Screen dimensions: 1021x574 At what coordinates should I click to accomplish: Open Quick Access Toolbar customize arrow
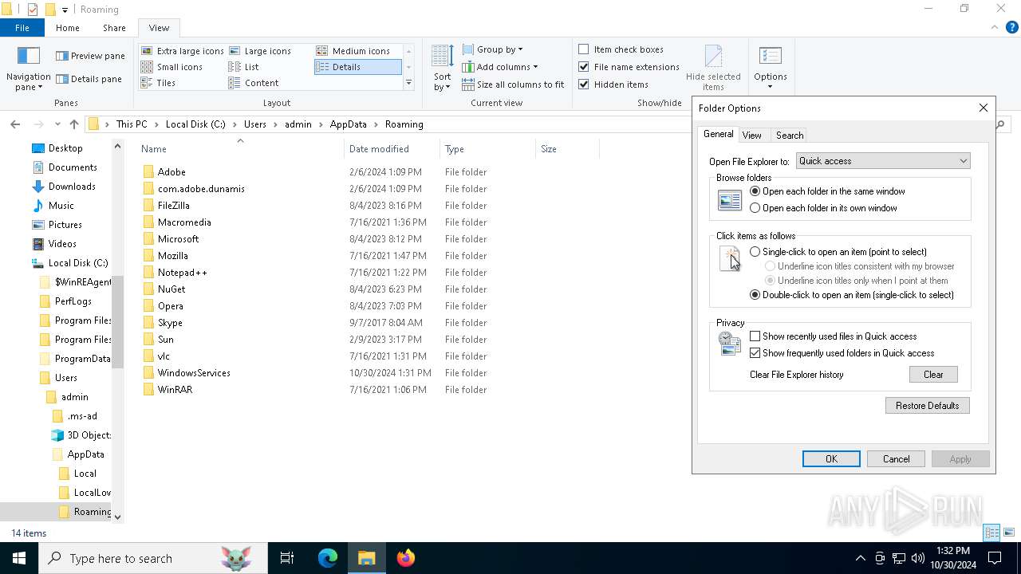[x=65, y=10]
